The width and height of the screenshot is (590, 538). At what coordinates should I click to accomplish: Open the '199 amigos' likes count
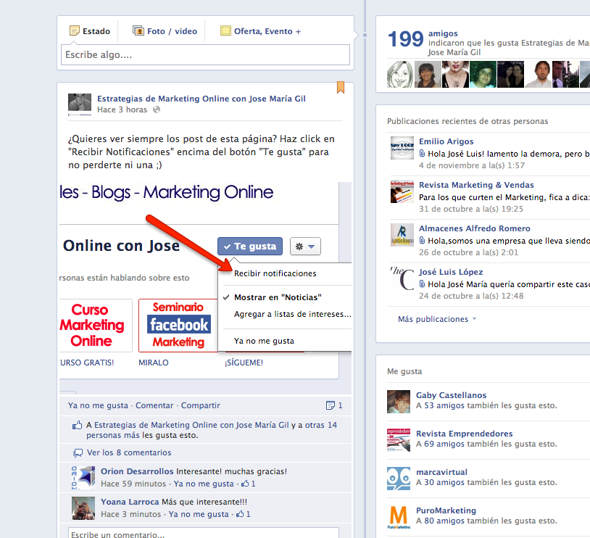423,38
